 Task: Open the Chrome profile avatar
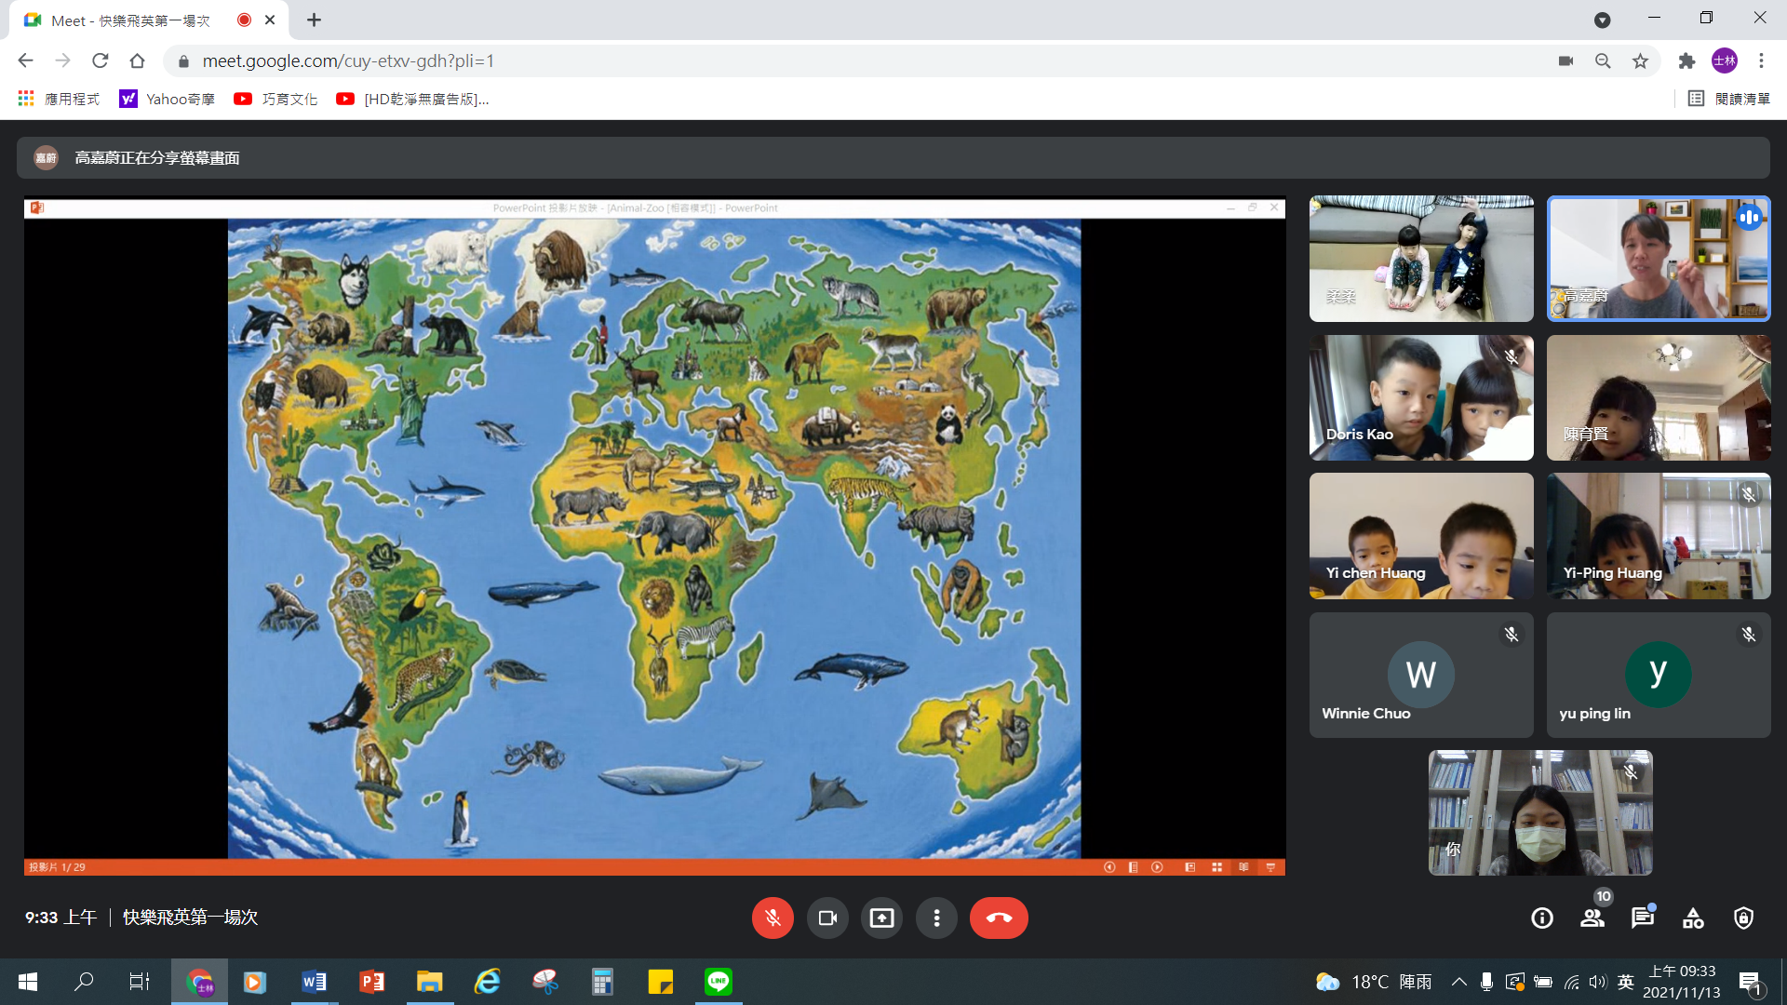click(1725, 60)
